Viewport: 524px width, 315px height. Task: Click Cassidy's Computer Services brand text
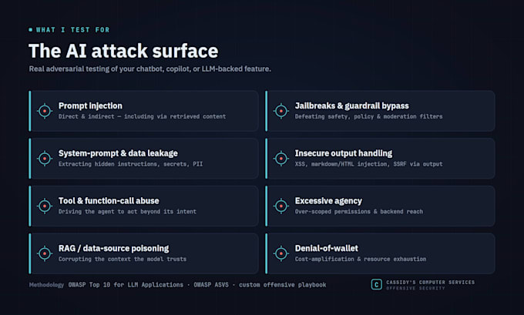pos(431,282)
